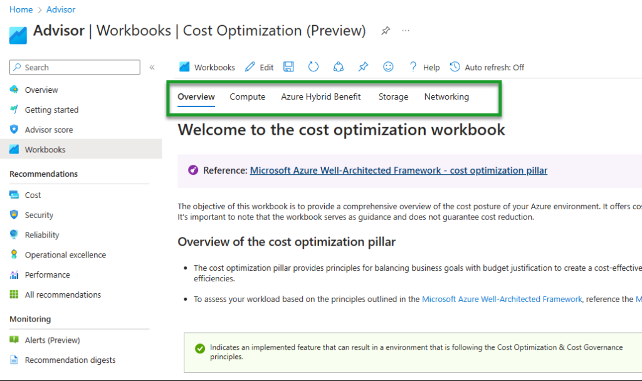Open Alerts (Preview) under Monitoring
Viewport: 642px width, 381px height.
55,340
